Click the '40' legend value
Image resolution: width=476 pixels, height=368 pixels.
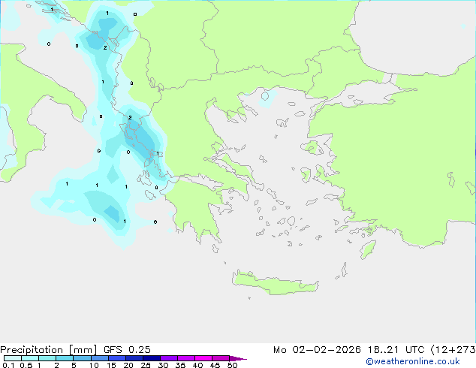pyautogui.click(x=197, y=365)
